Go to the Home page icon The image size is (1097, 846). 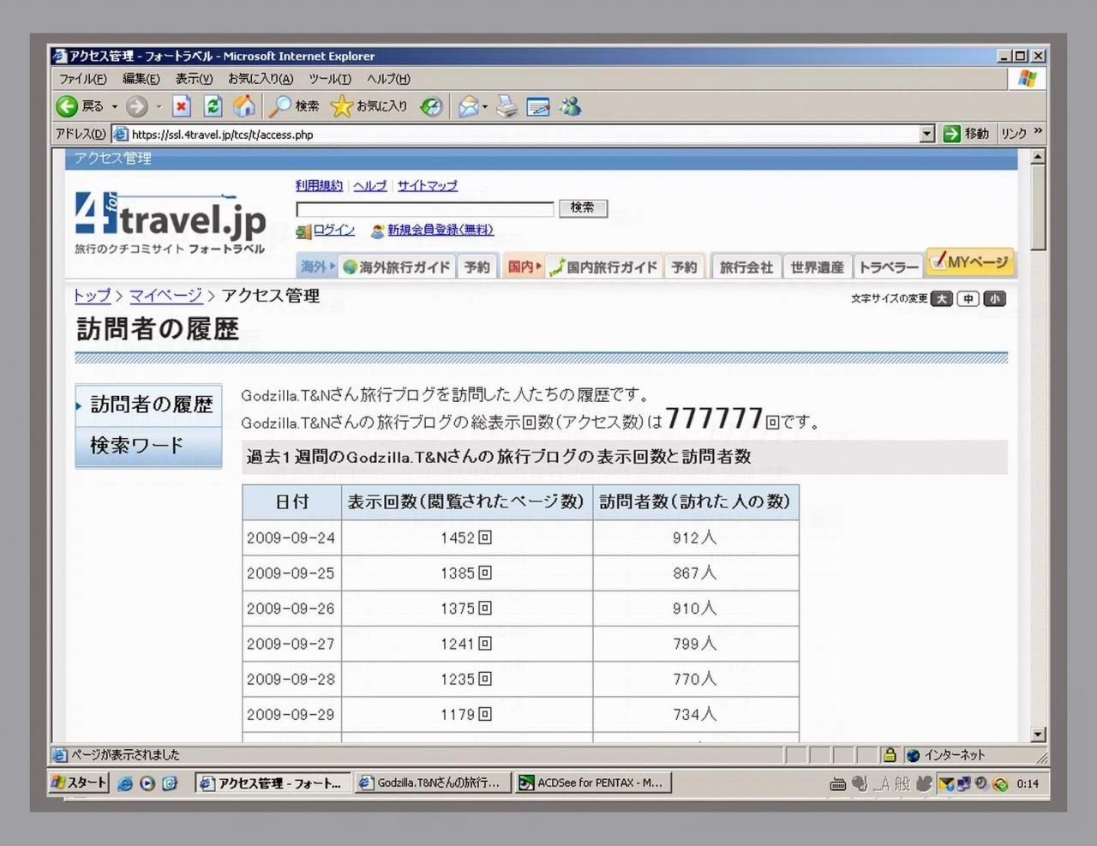tap(244, 106)
